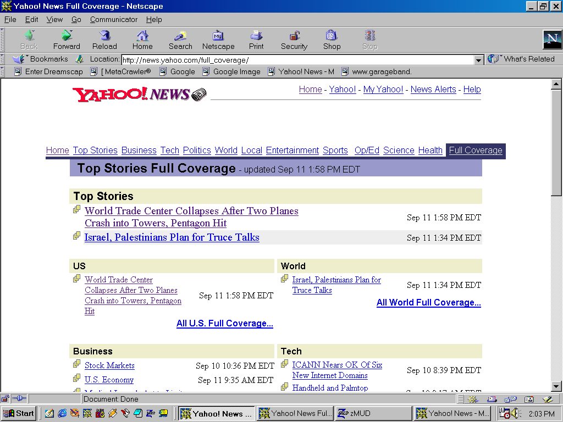The width and height of the screenshot is (563, 422).
Task: Open the Stock Markets link
Action: [109, 365]
